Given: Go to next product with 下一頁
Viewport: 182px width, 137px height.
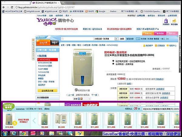Looking at the screenshot, I should pos(95,95).
